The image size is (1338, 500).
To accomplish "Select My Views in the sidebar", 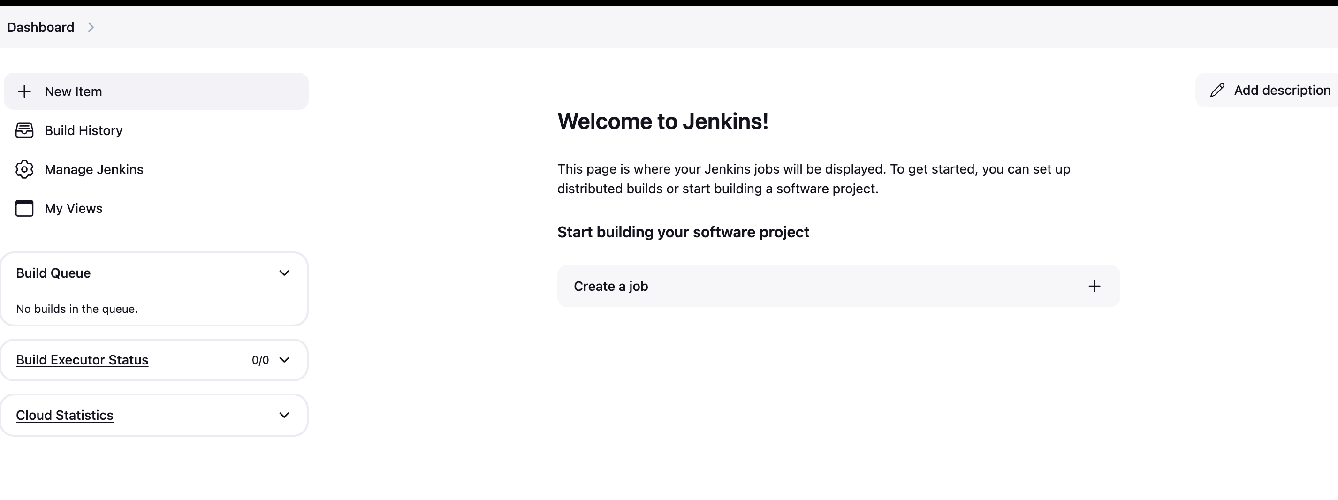I will 74,208.
